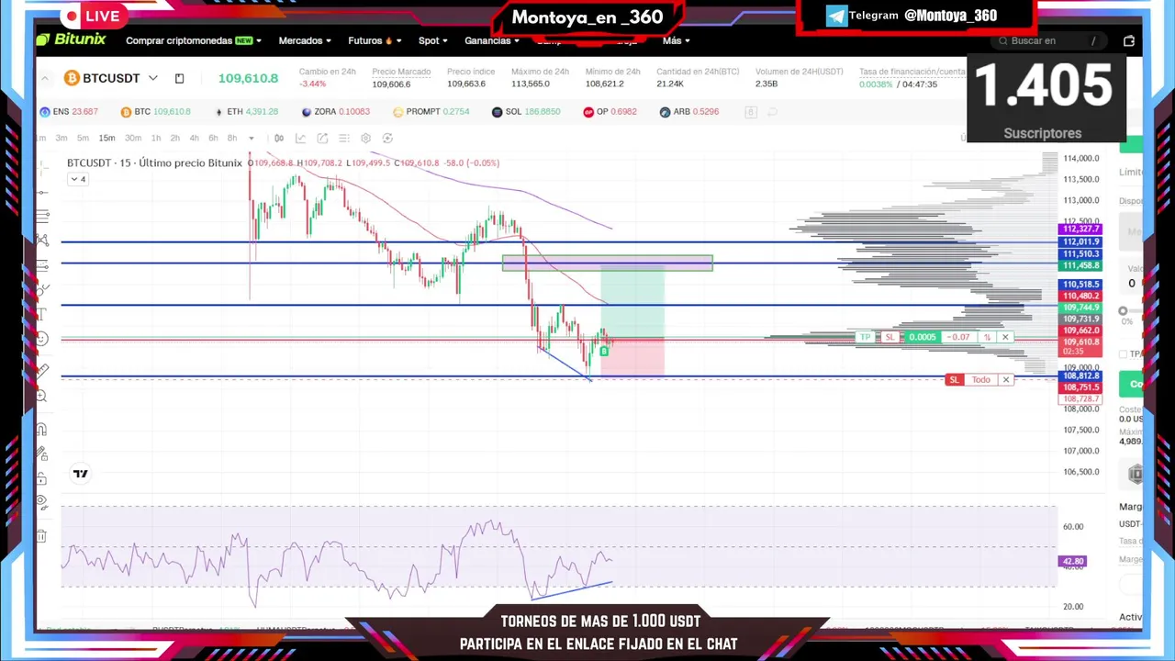The width and height of the screenshot is (1175, 661).
Task: Close position with X on order line
Action: 1005,337
